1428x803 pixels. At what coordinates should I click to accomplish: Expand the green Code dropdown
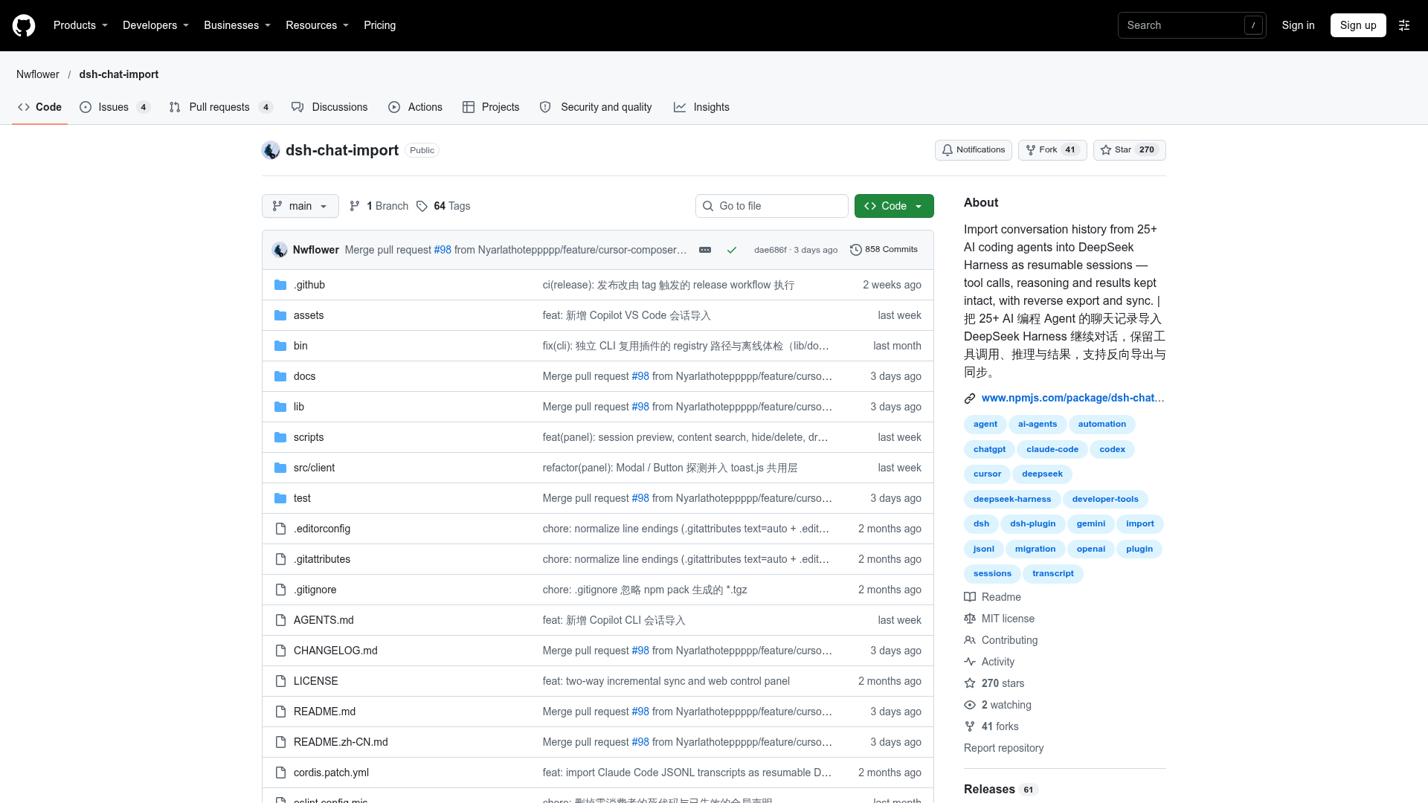(x=894, y=206)
